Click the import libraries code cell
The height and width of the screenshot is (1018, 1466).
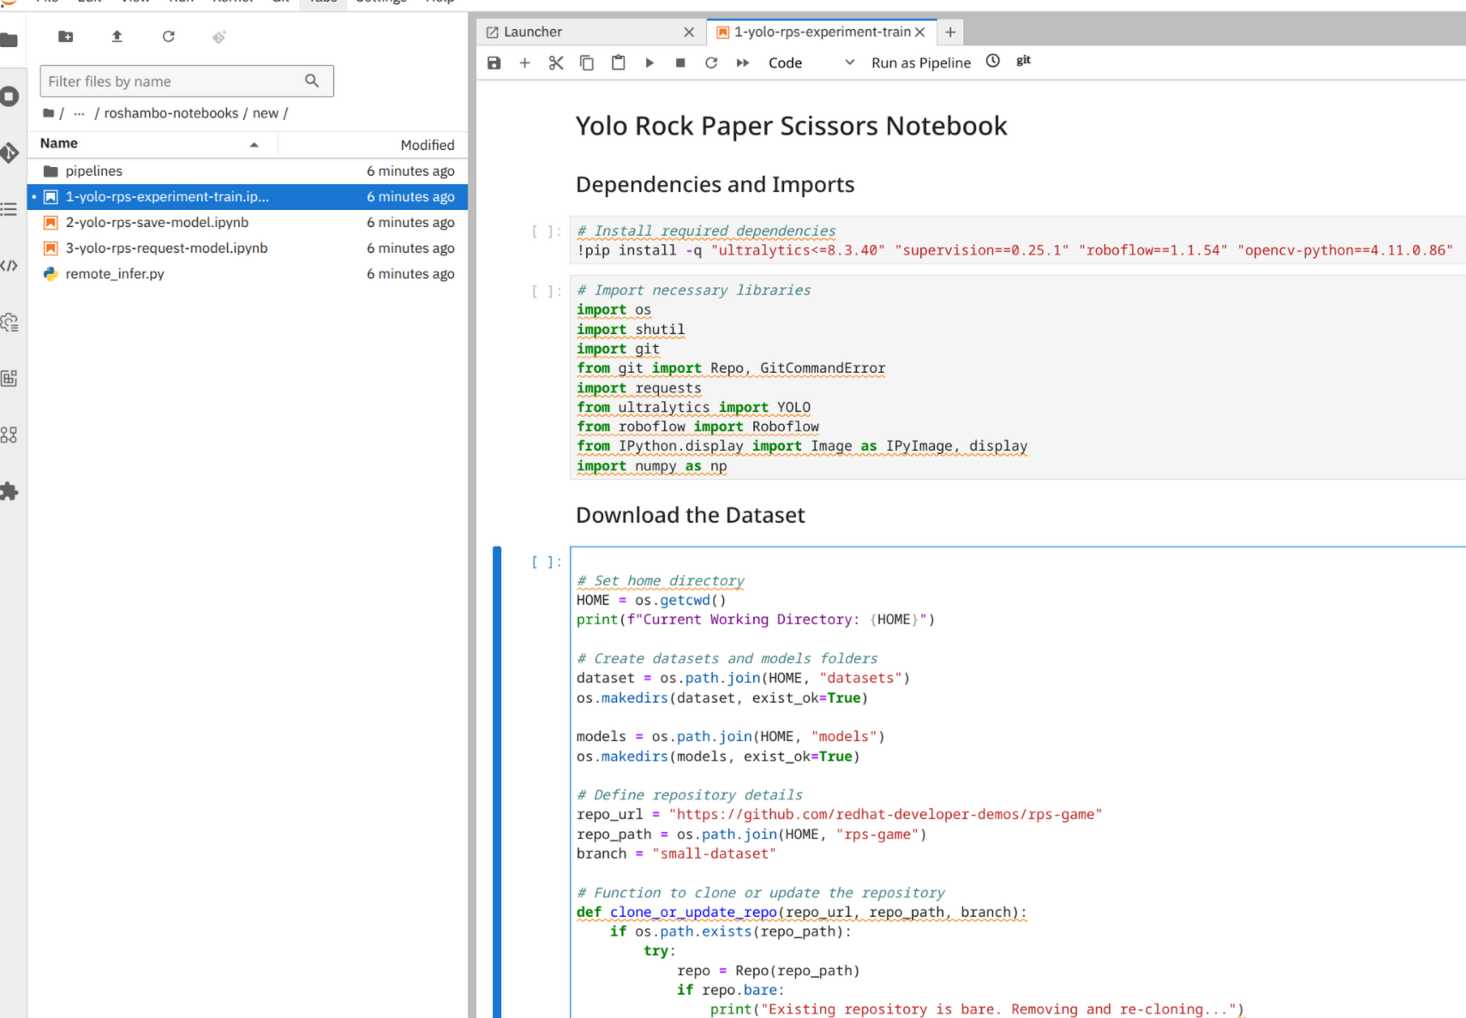pyautogui.click(x=1018, y=378)
